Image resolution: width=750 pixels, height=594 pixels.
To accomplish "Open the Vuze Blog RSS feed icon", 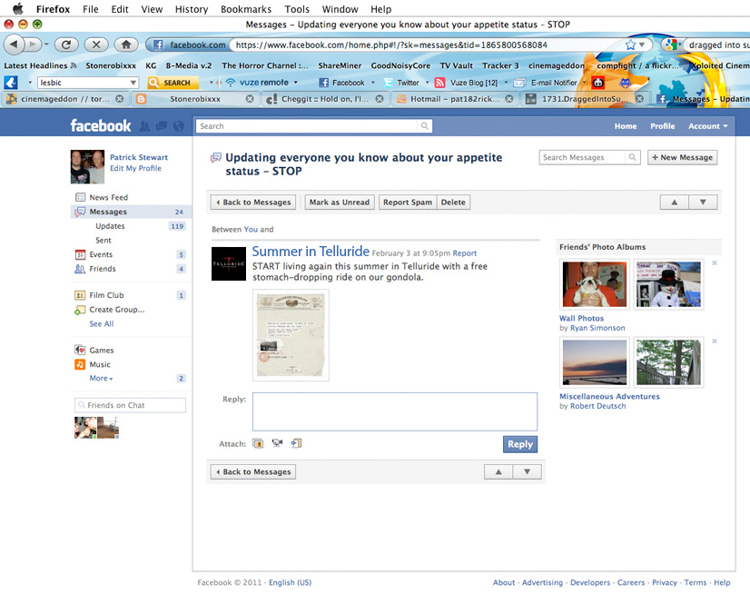I will click(439, 83).
